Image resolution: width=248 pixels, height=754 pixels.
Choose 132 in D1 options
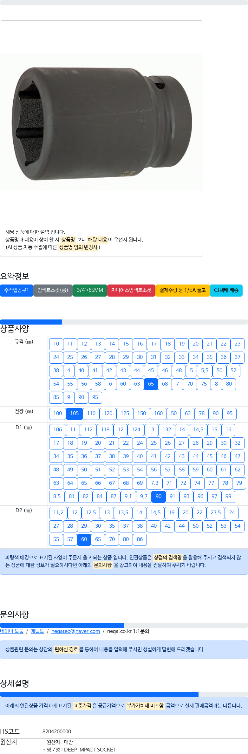click(x=167, y=430)
